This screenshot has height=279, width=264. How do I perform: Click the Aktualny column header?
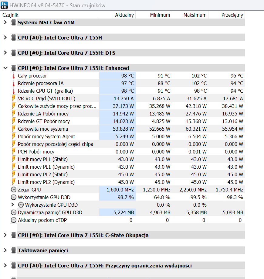click(124, 15)
